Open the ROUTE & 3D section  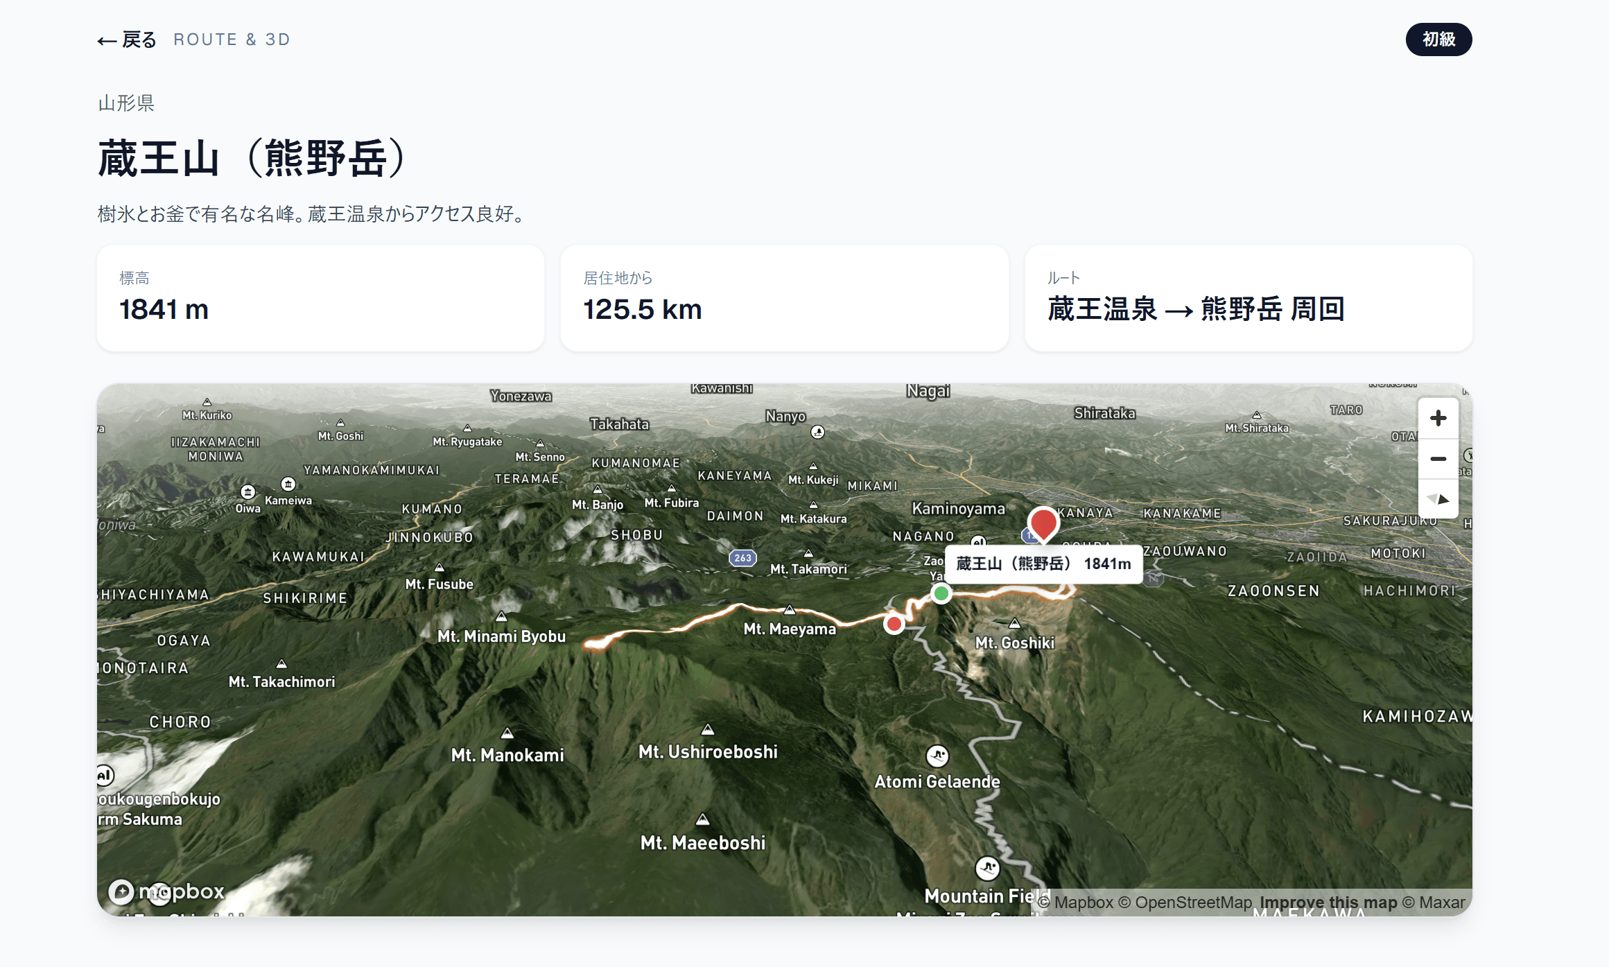coord(232,40)
